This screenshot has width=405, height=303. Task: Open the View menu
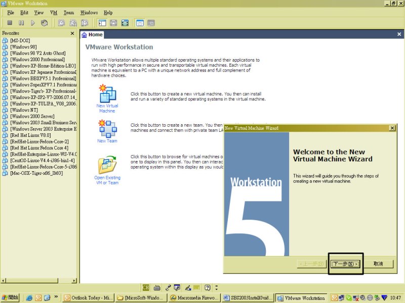pyautogui.click(x=39, y=13)
